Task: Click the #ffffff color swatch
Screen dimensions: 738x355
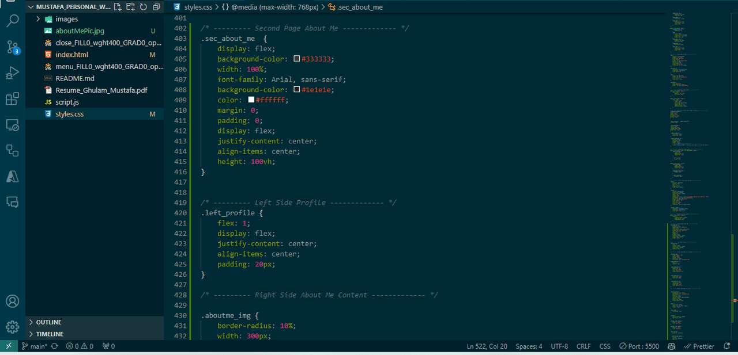Action: [x=251, y=100]
